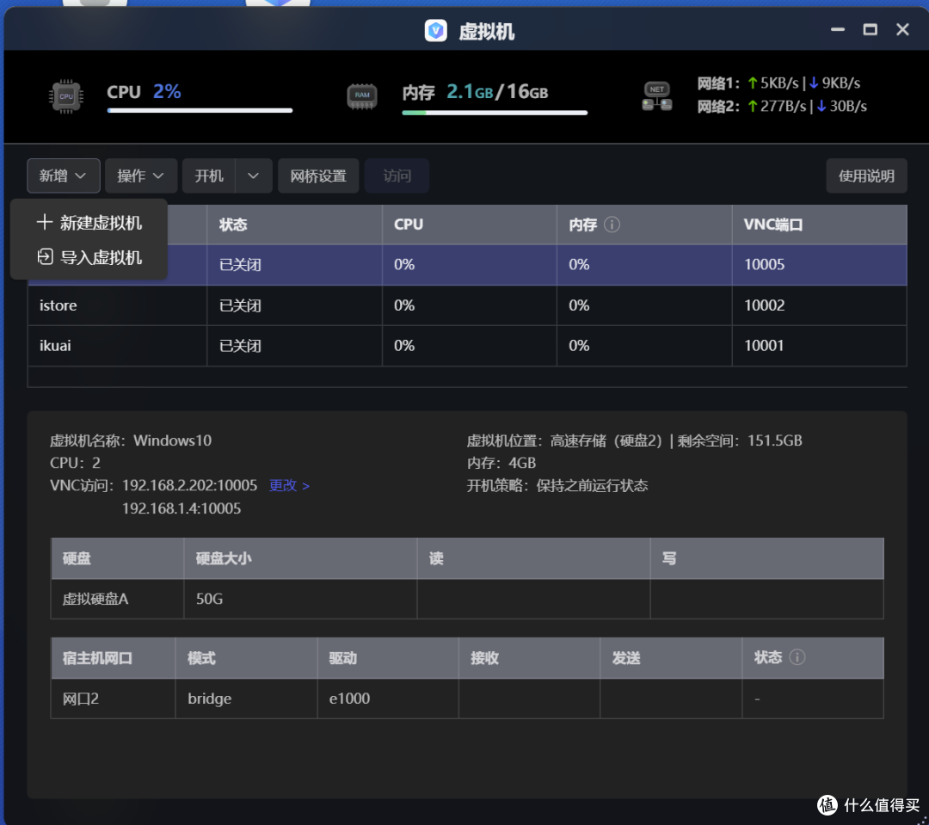
Task: Click 虚拟机名称: Windows10 text
Action: 131,440
